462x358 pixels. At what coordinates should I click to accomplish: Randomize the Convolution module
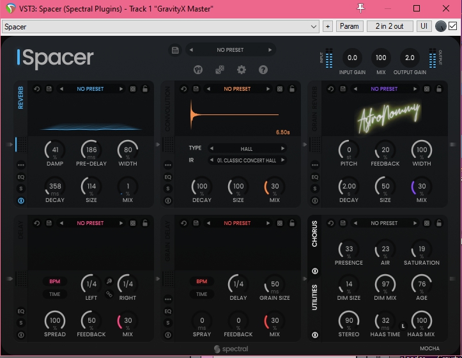[x=280, y=89]
